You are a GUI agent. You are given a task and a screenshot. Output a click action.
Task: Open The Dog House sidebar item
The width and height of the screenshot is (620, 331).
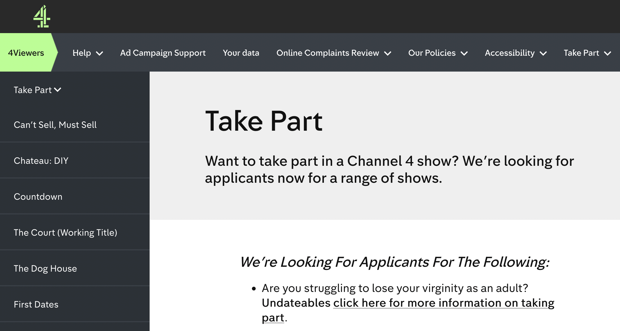pyautogui.click(x=45, y=268)
